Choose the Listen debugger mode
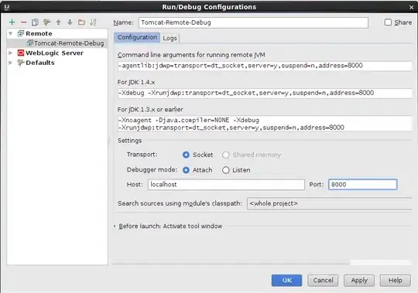This screenshot has height=293, width=418. coord(226,170)
